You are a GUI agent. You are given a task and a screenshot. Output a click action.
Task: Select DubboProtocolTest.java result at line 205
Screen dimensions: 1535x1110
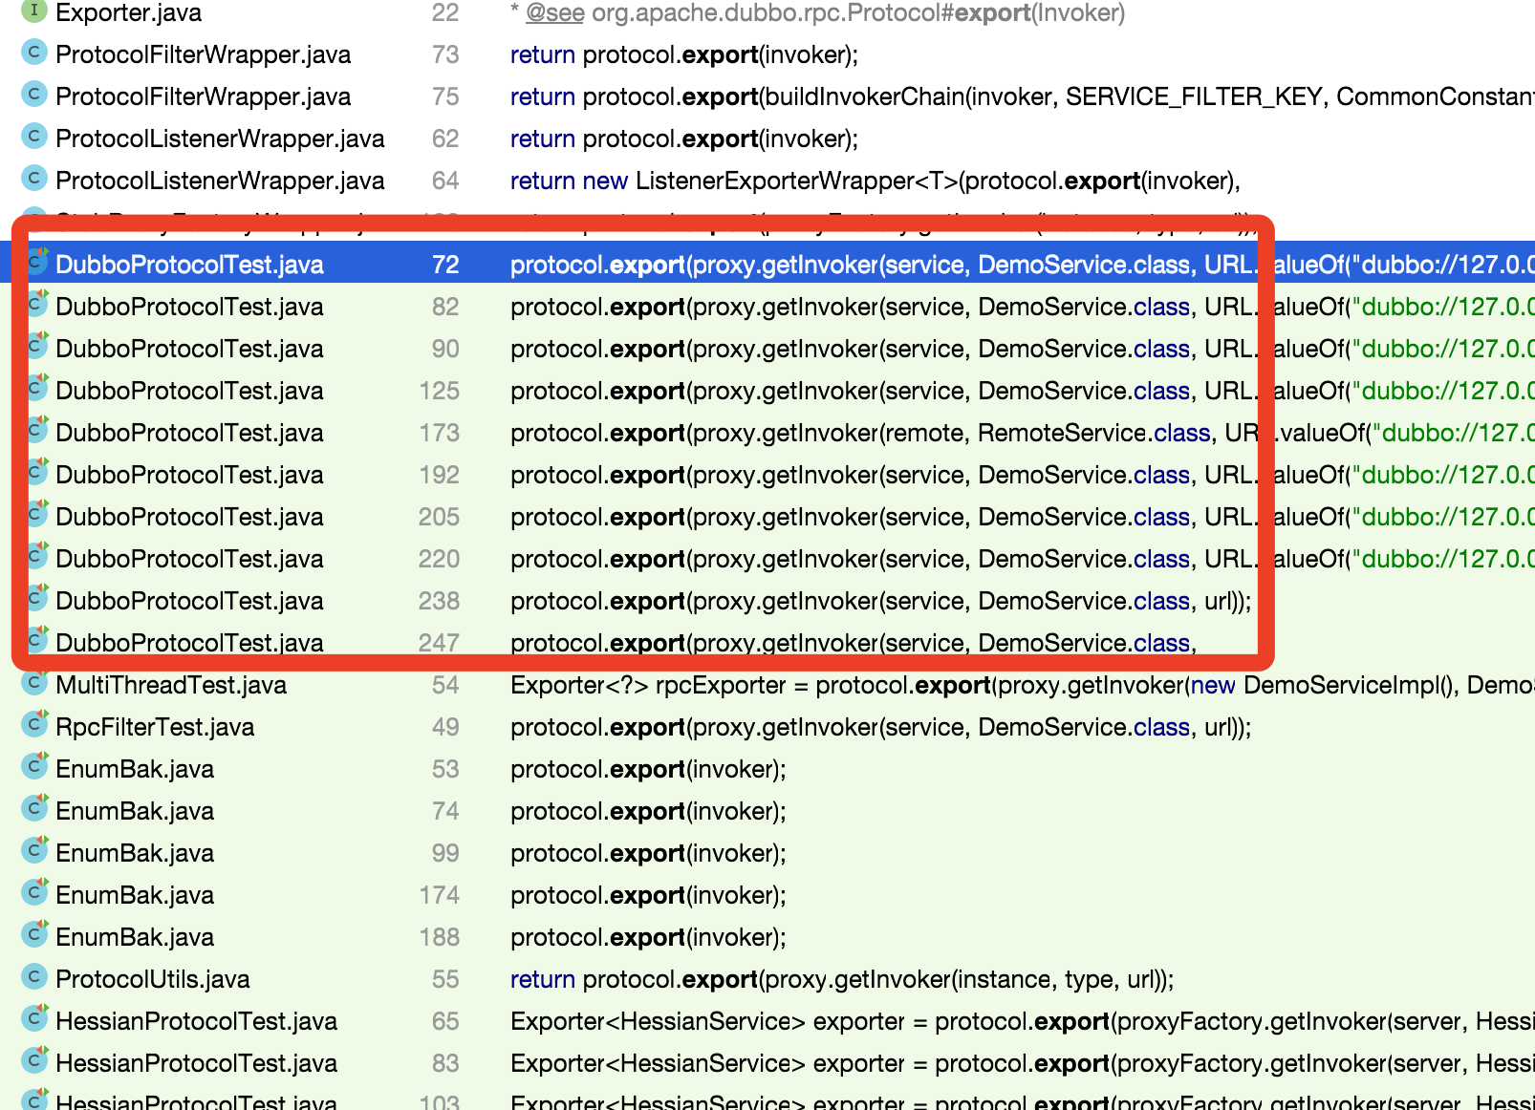(x=767, y=517)
